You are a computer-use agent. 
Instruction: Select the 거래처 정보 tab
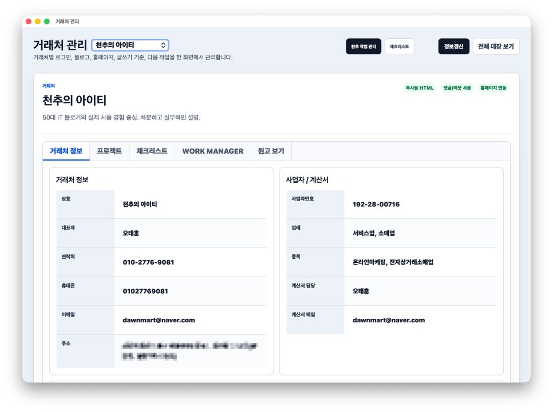(x=66, y=151)
